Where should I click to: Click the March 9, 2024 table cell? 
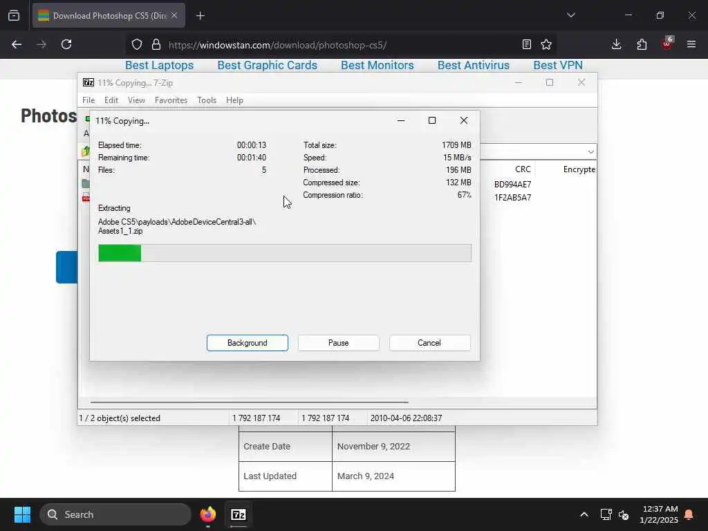coord(393,476)
